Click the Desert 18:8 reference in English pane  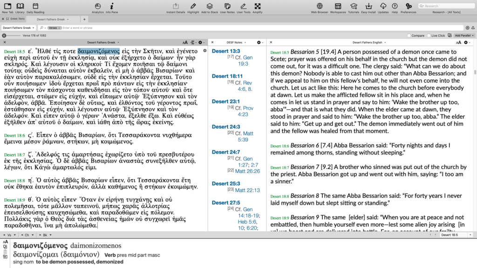coord(279,196)
